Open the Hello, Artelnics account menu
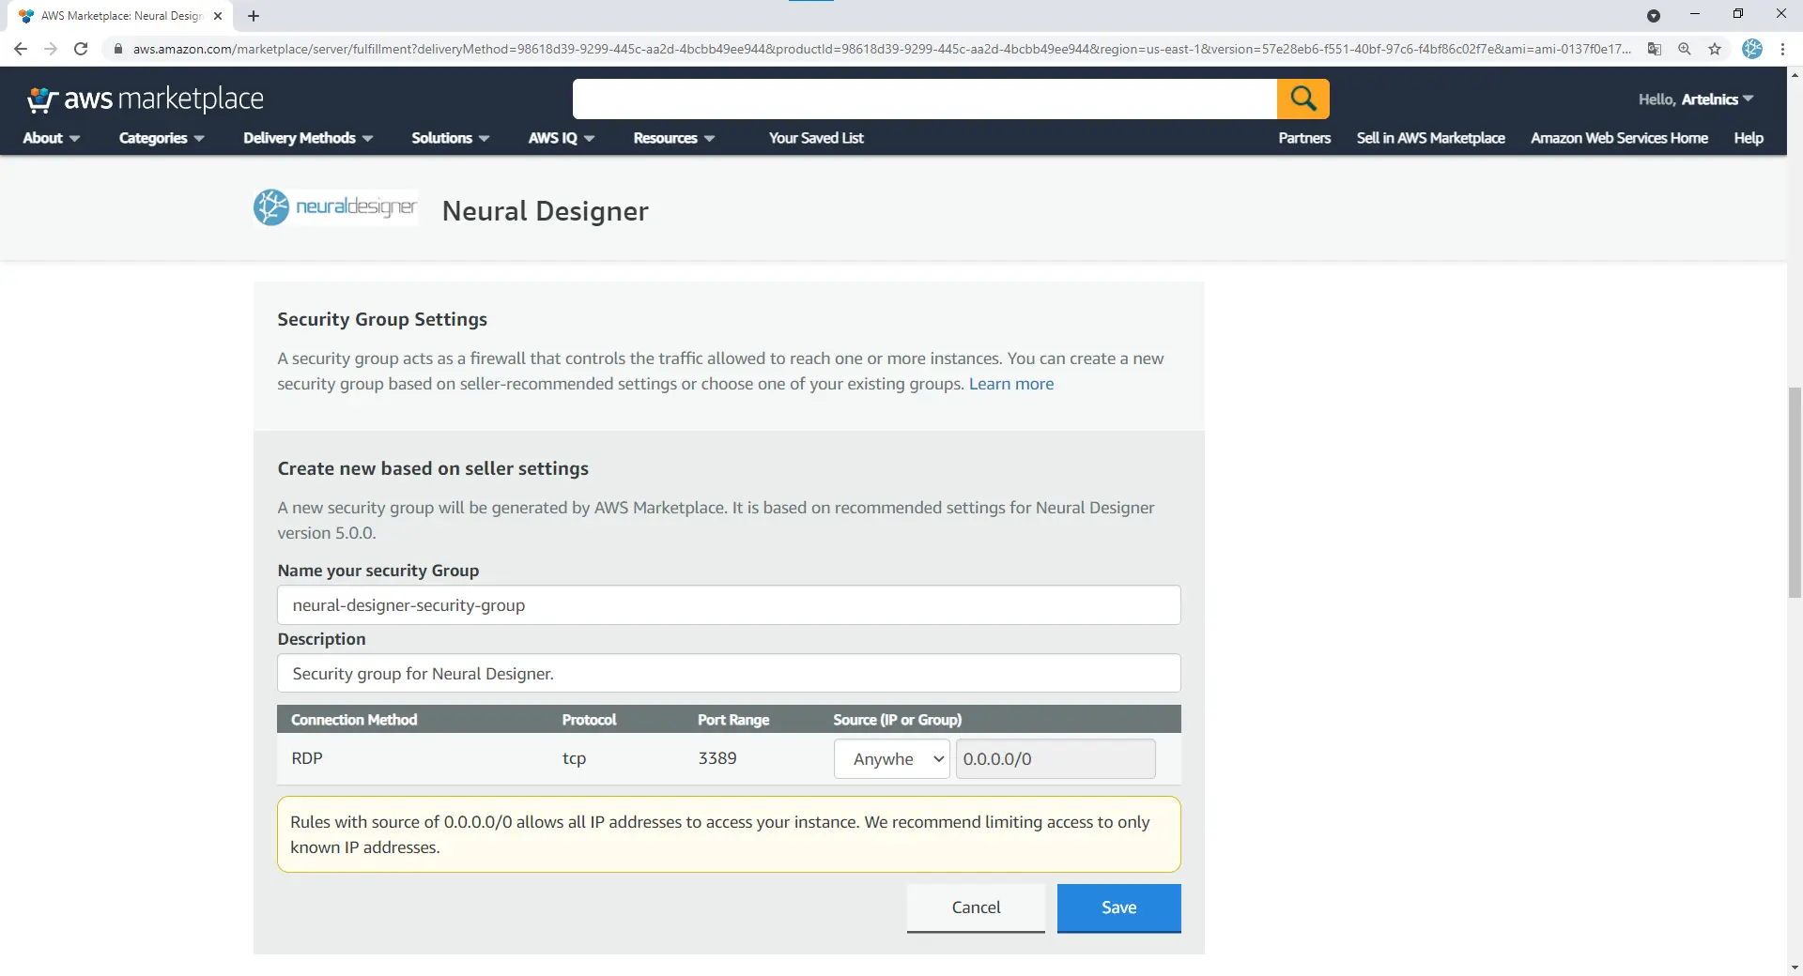 click(x=1695, y=99)
